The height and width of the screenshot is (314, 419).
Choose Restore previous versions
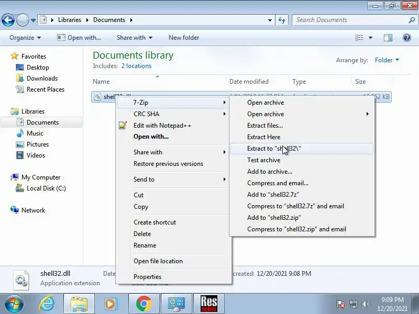coord(173,164)
